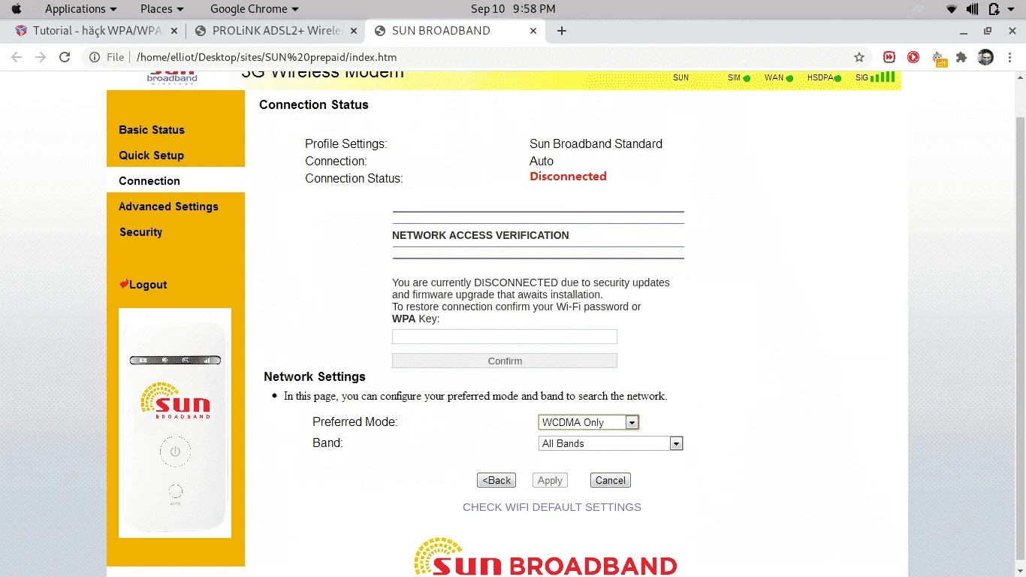1026x577 pixels.
Task: Click the Apple logo in the top bar
Action: [x=16, y=9]
